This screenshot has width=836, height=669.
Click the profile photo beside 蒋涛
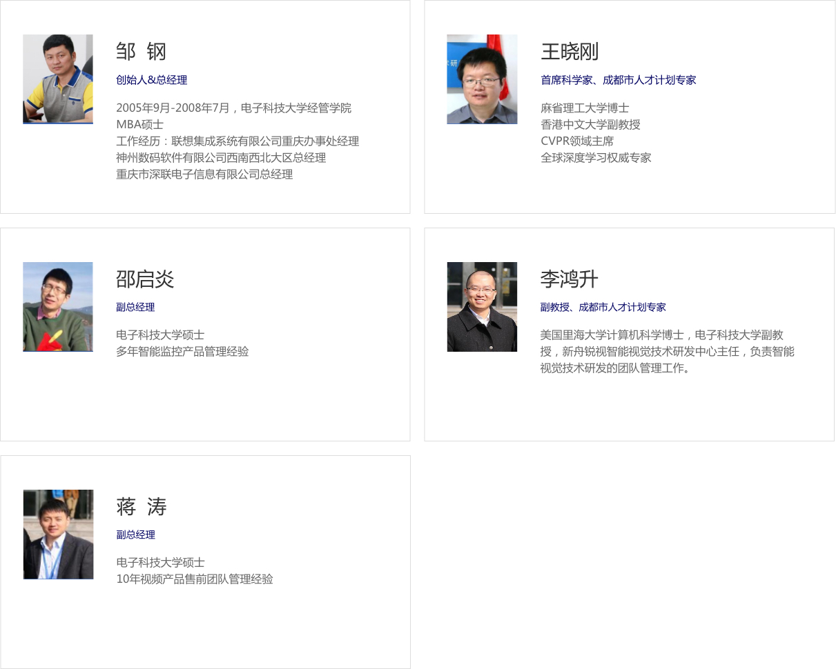coord(58,535)
